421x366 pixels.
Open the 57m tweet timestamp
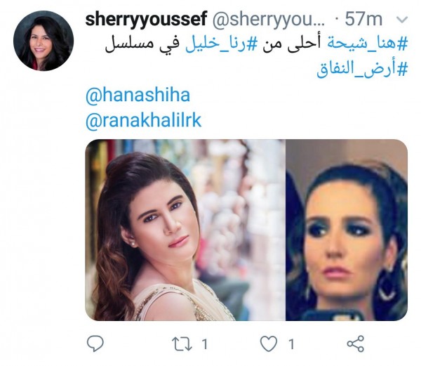click(x=363, y=20)
